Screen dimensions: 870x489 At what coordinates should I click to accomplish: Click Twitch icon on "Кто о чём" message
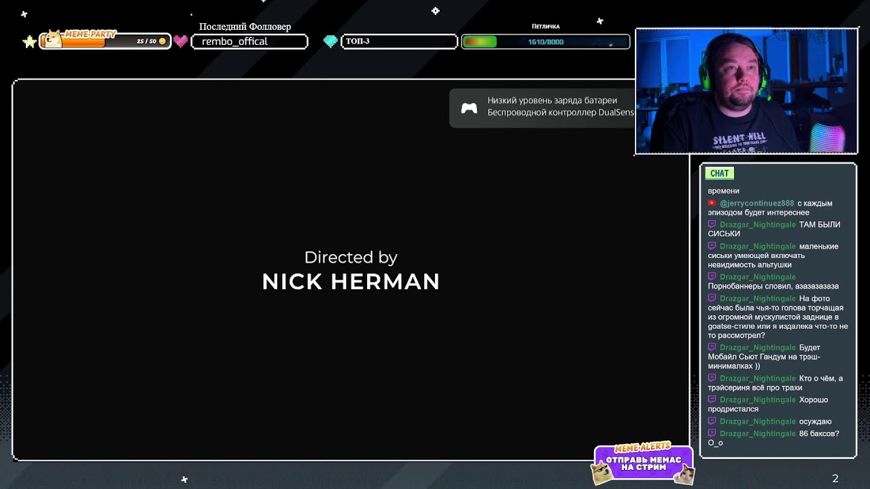712,378
